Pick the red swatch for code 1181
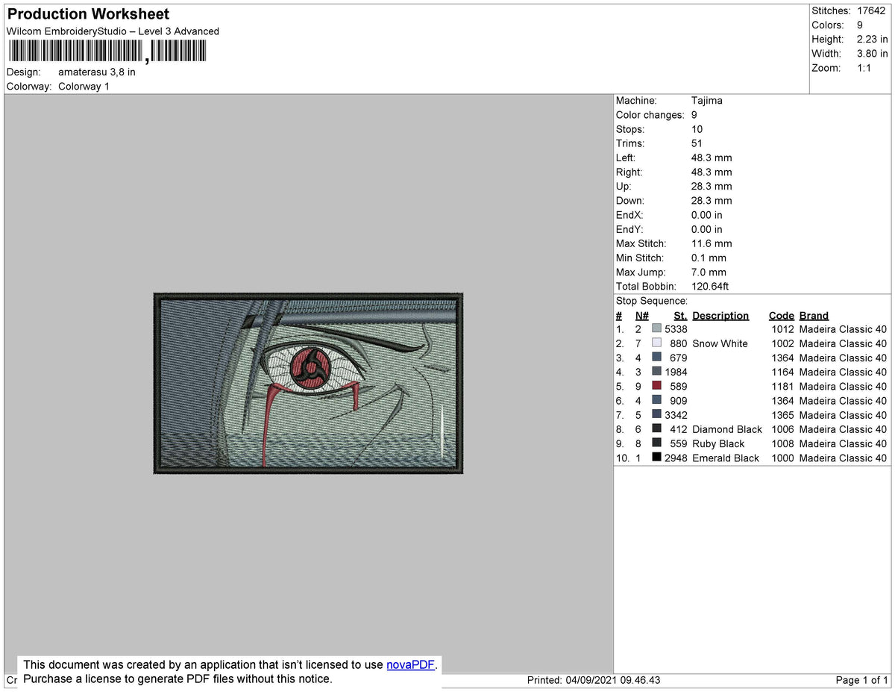This screenshot has height=692, width=895. coord(656,386)
